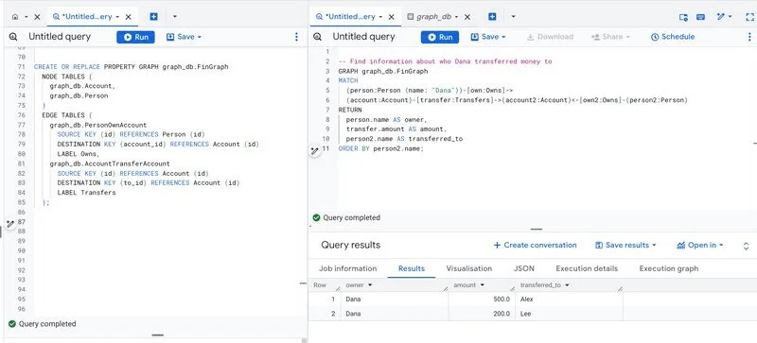Open amount column sort dropdown

[482, 285]
